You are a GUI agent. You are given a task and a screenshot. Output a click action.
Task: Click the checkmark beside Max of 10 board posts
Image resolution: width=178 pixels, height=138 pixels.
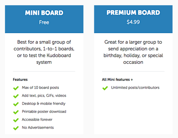click(x=16, y=88)
